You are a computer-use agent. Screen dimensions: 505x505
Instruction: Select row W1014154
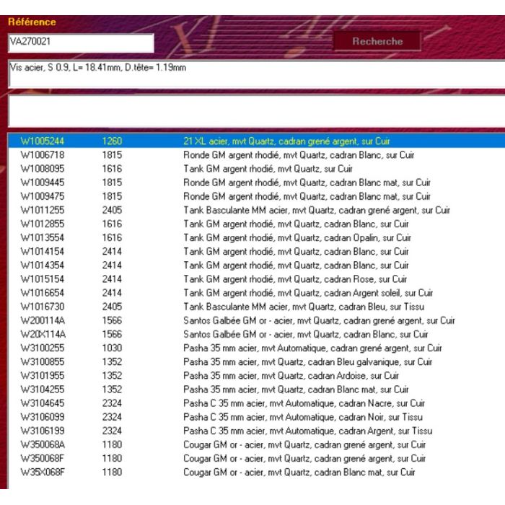[256, 252]
